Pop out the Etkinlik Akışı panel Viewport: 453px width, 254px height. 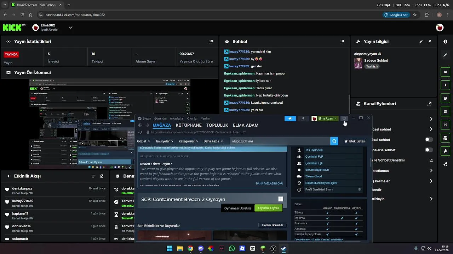[x=102, y=176]
